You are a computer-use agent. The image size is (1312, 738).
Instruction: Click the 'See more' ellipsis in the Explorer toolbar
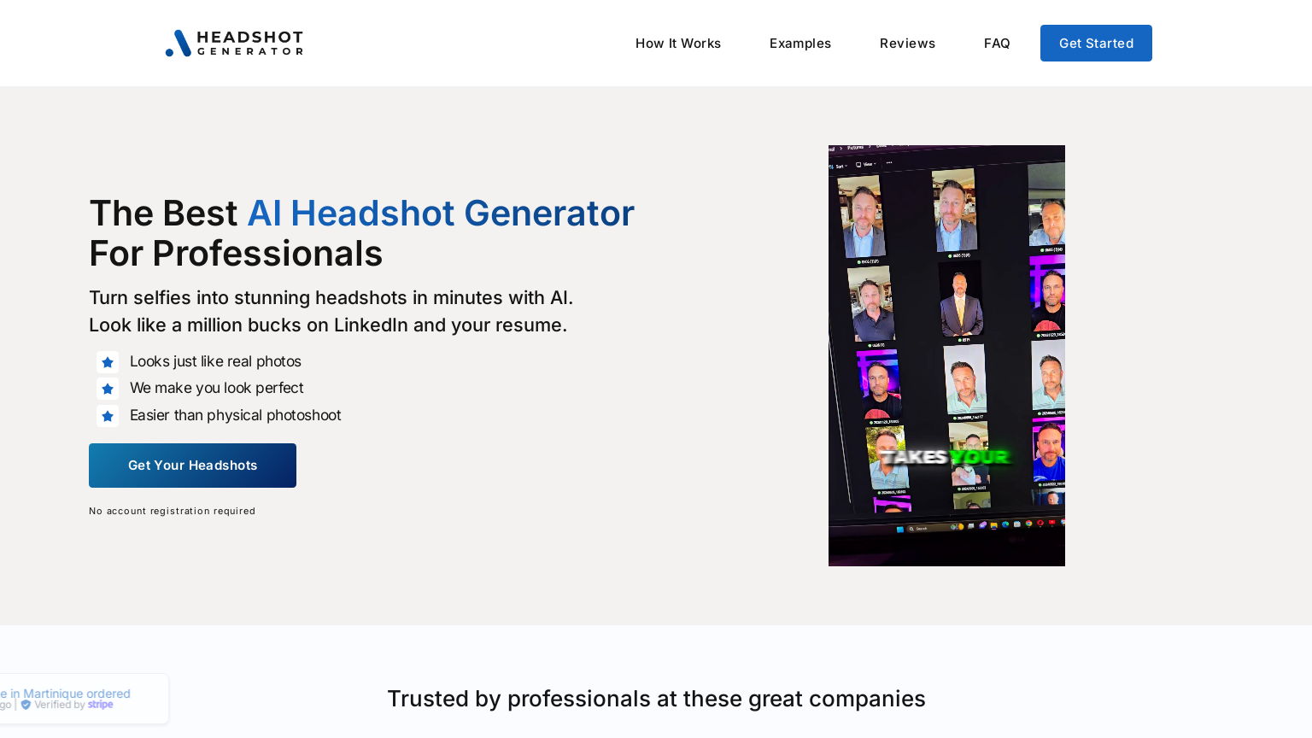889,162
